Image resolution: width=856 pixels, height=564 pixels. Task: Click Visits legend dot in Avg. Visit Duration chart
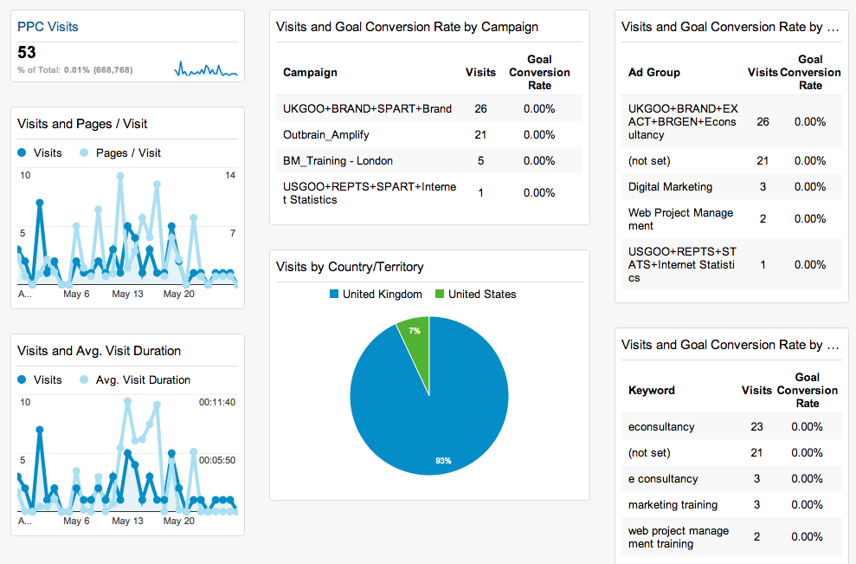coord(23,380)
